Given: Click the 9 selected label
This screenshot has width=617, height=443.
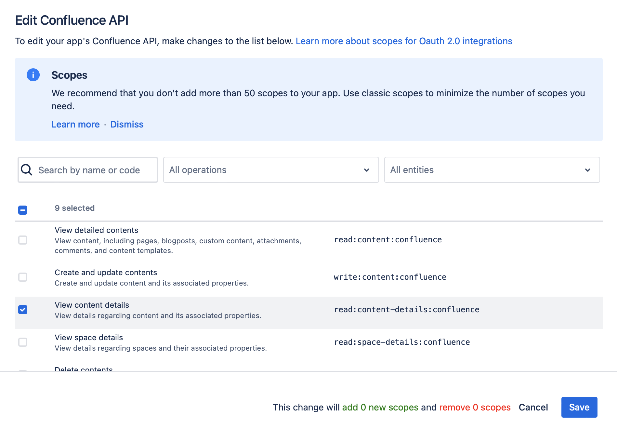Looking at the screenshot, I should point(74,208).
